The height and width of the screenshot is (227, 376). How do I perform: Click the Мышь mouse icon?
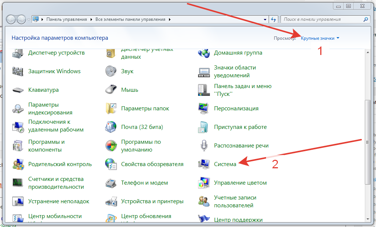(x=111, y=90)
